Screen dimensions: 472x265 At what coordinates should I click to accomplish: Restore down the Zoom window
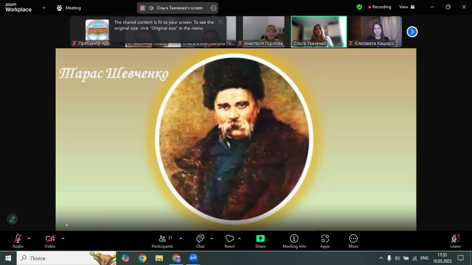pos(448,7)
